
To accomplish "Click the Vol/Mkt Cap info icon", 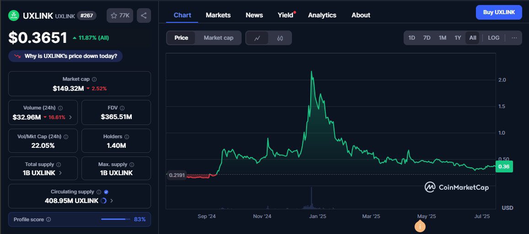I will coord(66,137).
